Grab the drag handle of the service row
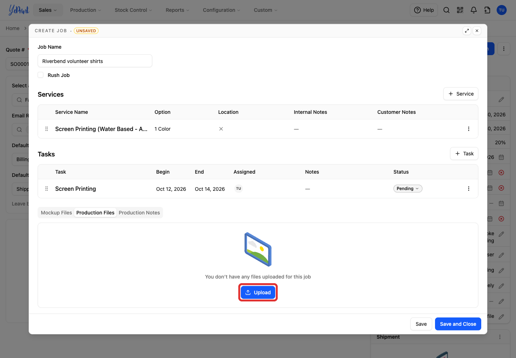The width and height of the screenshot is (516, 358). [47, 129]
